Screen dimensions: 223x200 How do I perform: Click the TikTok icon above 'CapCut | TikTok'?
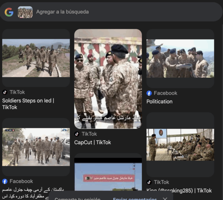[x=77, y=134]
